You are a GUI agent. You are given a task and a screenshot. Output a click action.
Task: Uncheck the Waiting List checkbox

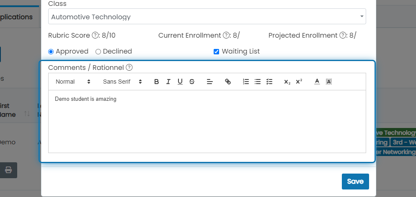pyautogui.click(x=217, y=51)
